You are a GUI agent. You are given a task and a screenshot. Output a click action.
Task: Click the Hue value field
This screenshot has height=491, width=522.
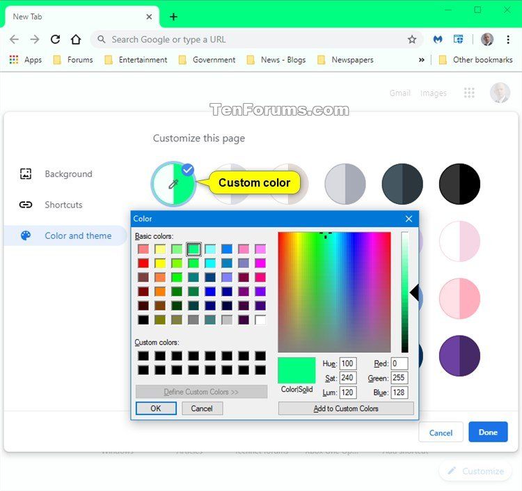[348, 364]
